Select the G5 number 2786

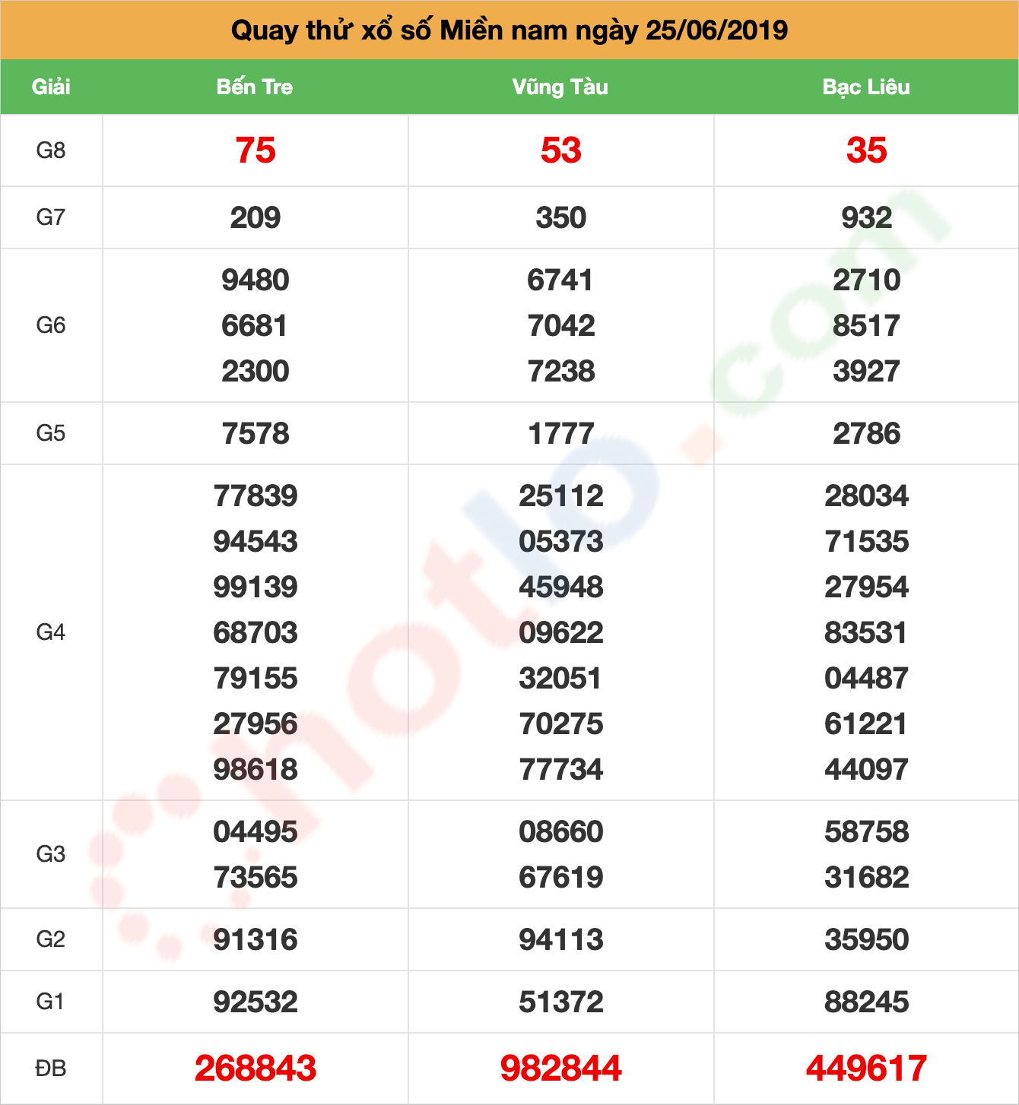click(x=867, y=434)
